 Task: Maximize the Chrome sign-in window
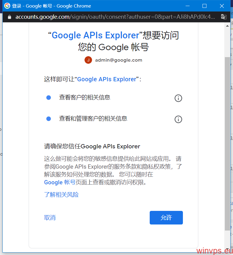coord(204,6)
